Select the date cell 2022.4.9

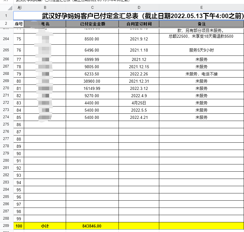(x=139, y=96)
